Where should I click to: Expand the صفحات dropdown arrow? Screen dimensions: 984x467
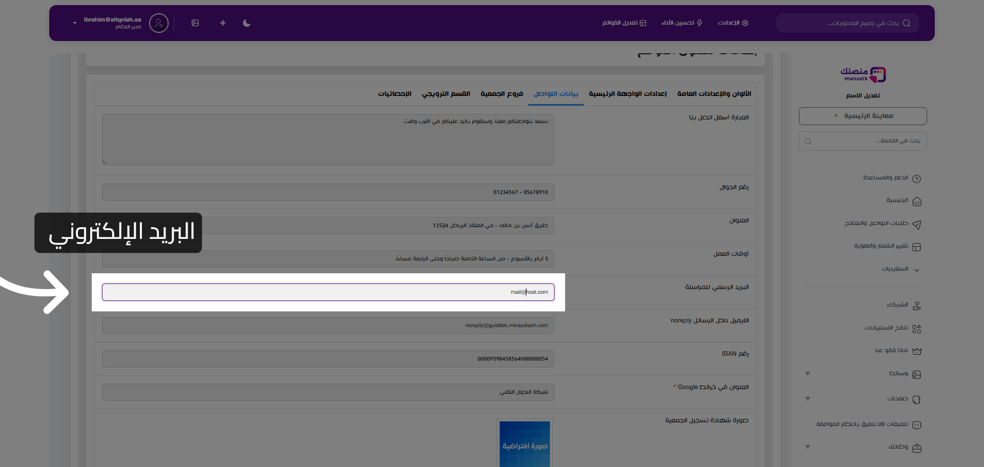(x=808, y=399)
